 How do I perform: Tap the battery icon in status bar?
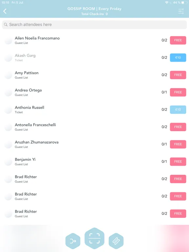[184, 3]
